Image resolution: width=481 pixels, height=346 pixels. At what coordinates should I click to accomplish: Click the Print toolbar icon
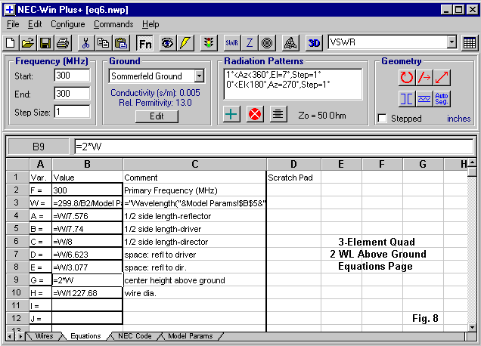[62, 43]
